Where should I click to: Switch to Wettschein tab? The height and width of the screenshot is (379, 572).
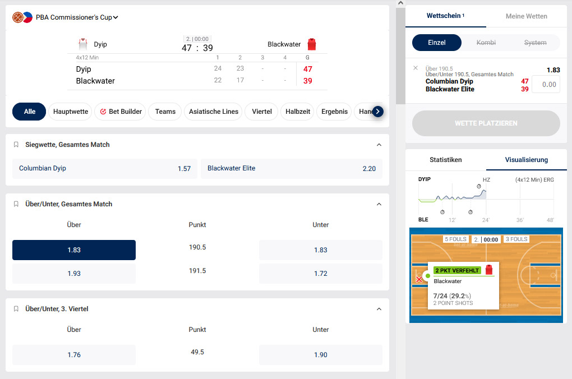(x=445, y=16)
